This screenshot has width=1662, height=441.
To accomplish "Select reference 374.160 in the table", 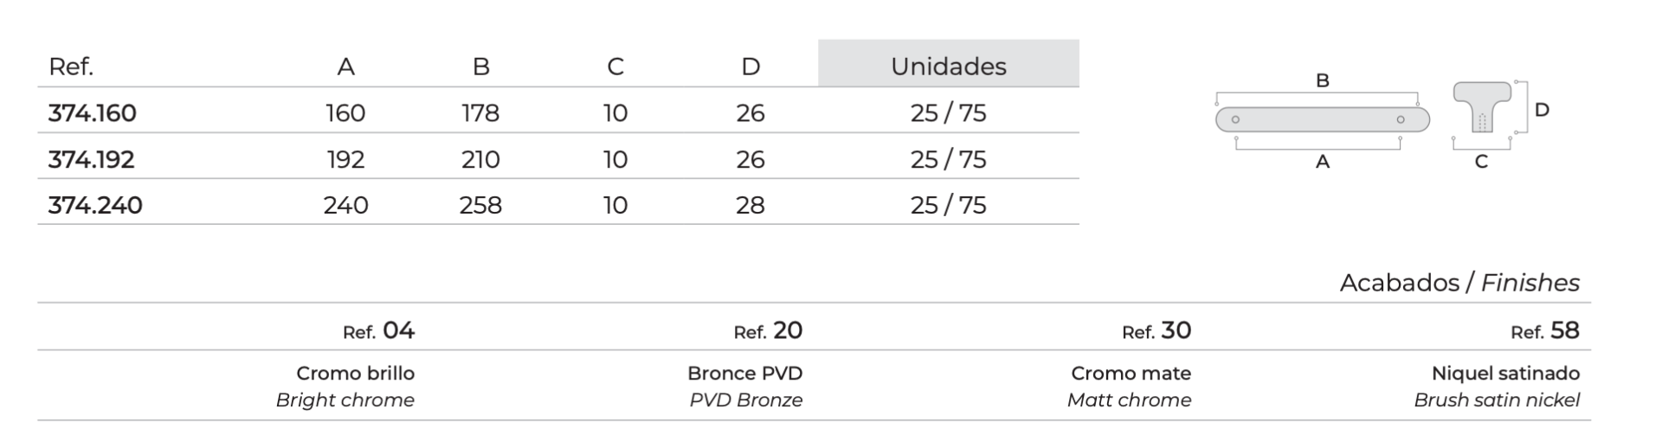I will click(92, 113).
